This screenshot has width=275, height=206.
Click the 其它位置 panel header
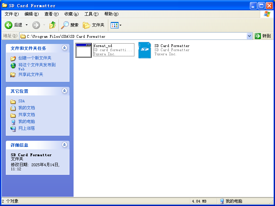click(37, 91)
